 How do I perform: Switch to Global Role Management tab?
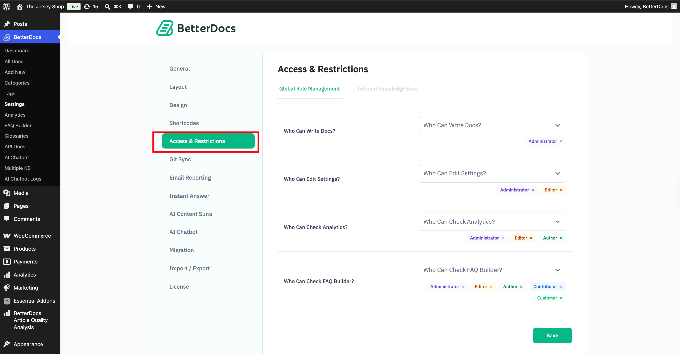click(x=309, y=89)
